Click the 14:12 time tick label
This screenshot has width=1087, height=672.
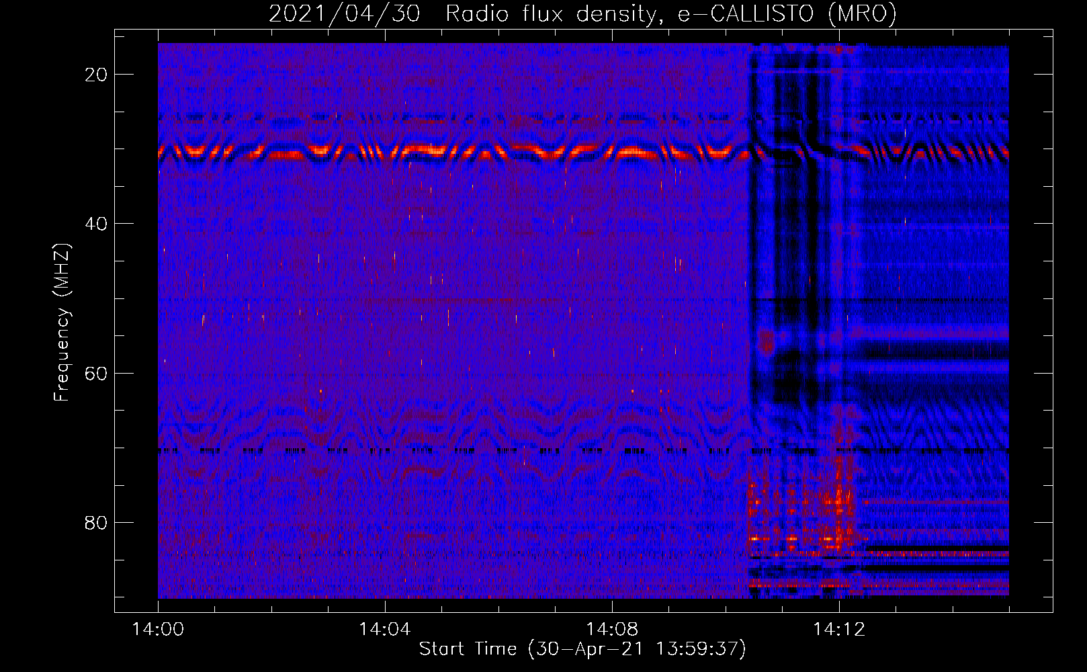click(x=838, y=630)
